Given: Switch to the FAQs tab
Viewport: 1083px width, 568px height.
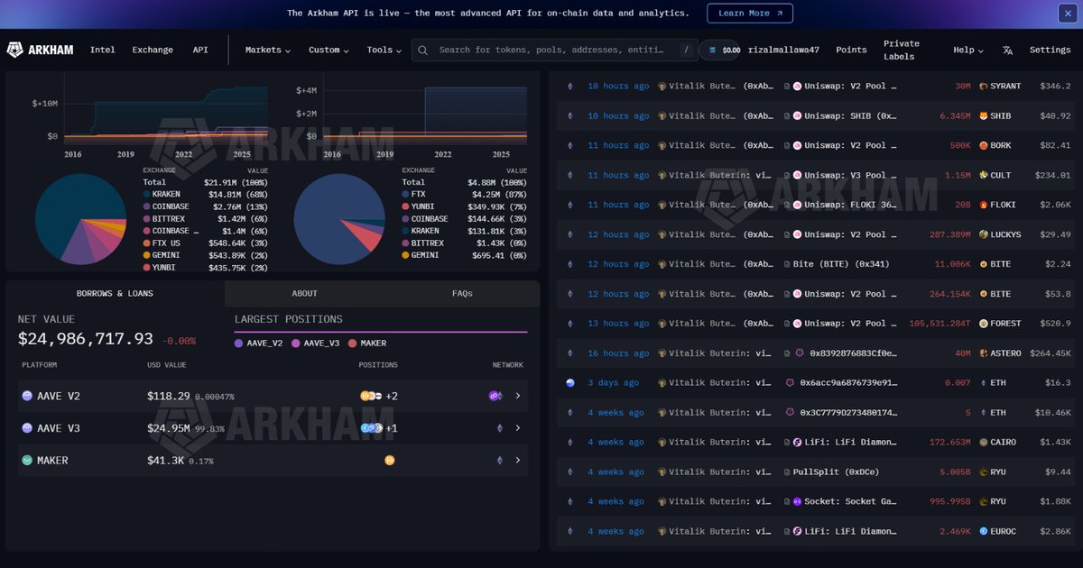Looking at the screenshot, I should click(x=462, y=294).
